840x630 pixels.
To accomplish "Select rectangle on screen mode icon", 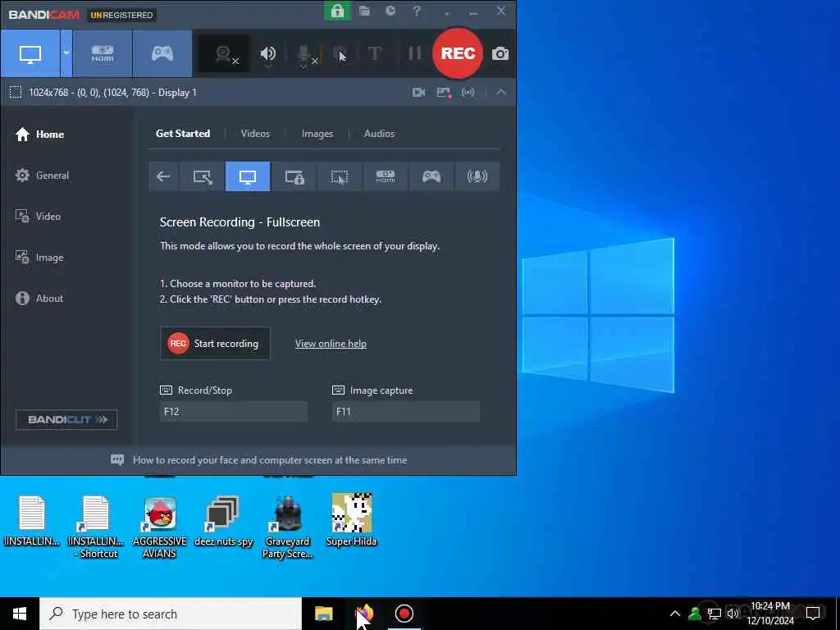I will (x=202, y=176).
